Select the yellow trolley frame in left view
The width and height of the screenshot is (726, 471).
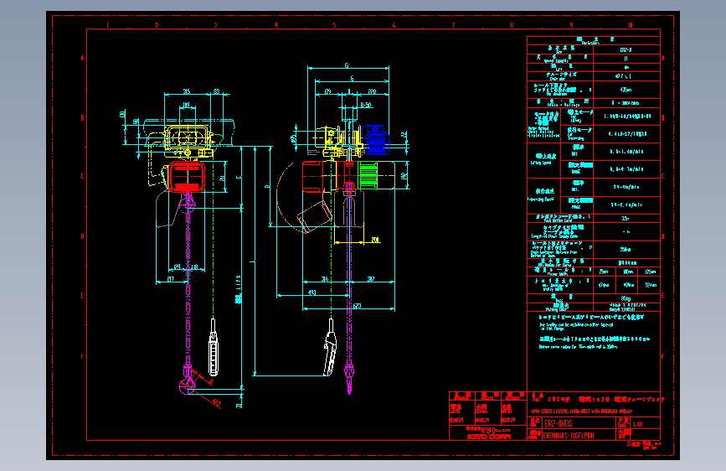pyautogui.click(x=188, y=140)
